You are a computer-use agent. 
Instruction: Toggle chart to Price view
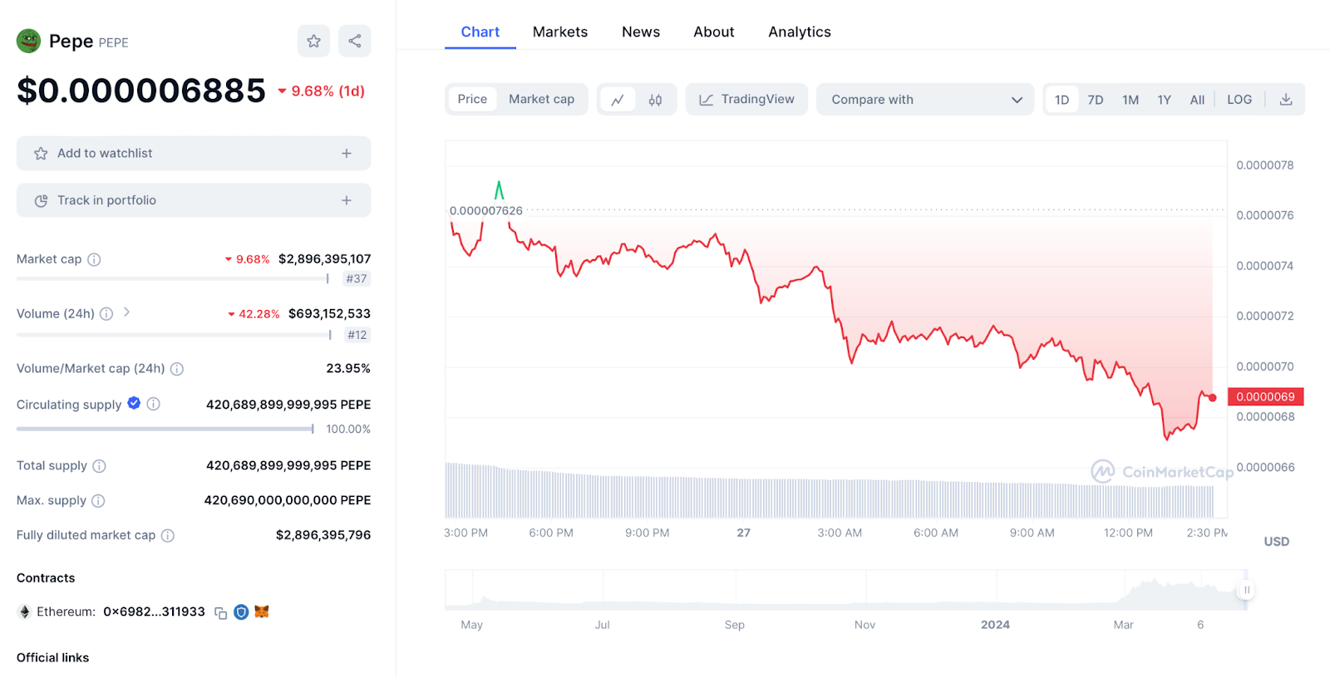472,100
